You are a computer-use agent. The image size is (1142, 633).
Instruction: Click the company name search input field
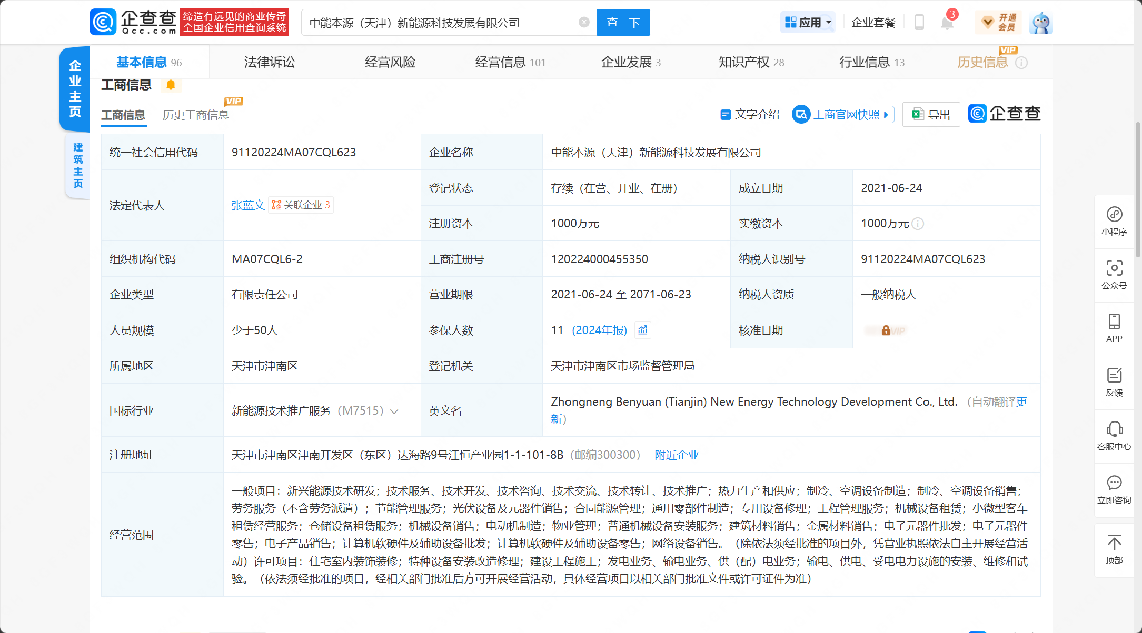(437, 23)
